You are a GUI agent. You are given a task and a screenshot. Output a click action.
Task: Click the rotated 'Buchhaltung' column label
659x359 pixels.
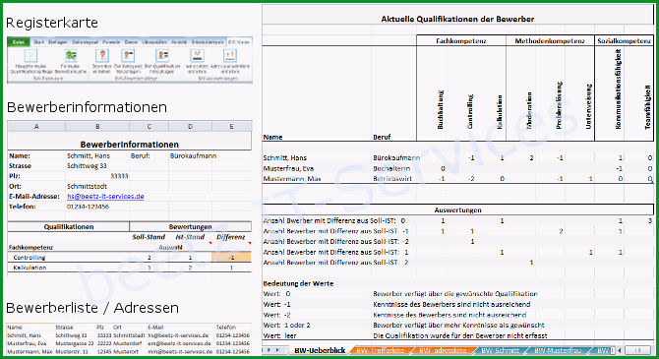tap(440, 109)
